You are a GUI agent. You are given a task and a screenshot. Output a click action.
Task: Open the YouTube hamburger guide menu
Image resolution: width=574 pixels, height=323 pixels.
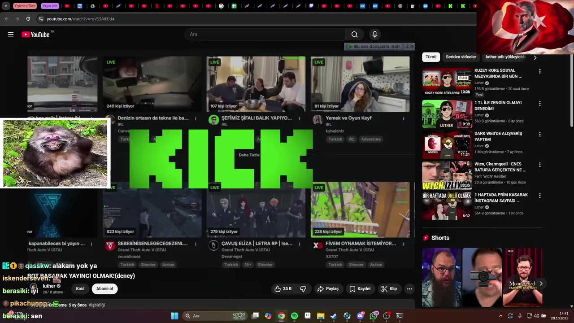[x=11, y=35]
